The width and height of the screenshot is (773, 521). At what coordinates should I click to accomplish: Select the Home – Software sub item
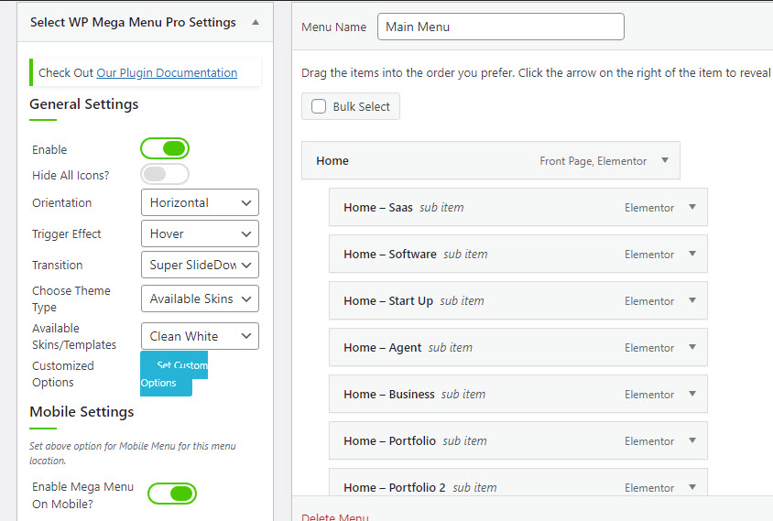click(518, 254)
